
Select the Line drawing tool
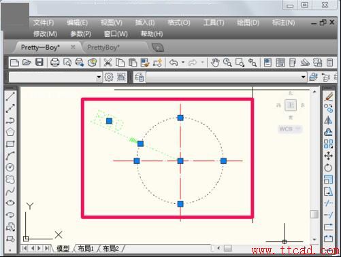(x=10, y=97)
